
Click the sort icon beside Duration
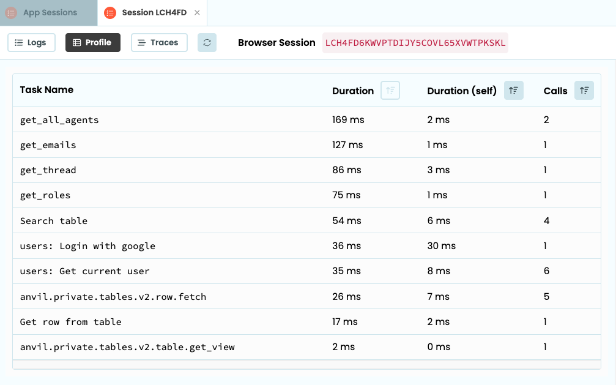390,90
